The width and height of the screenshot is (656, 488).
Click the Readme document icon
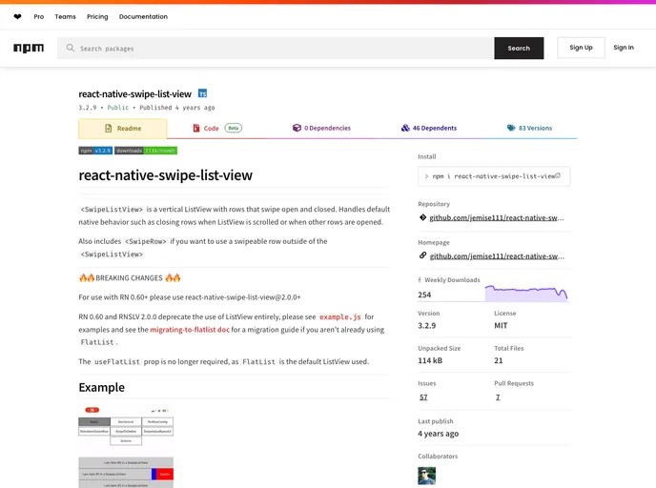coord(109,128)
